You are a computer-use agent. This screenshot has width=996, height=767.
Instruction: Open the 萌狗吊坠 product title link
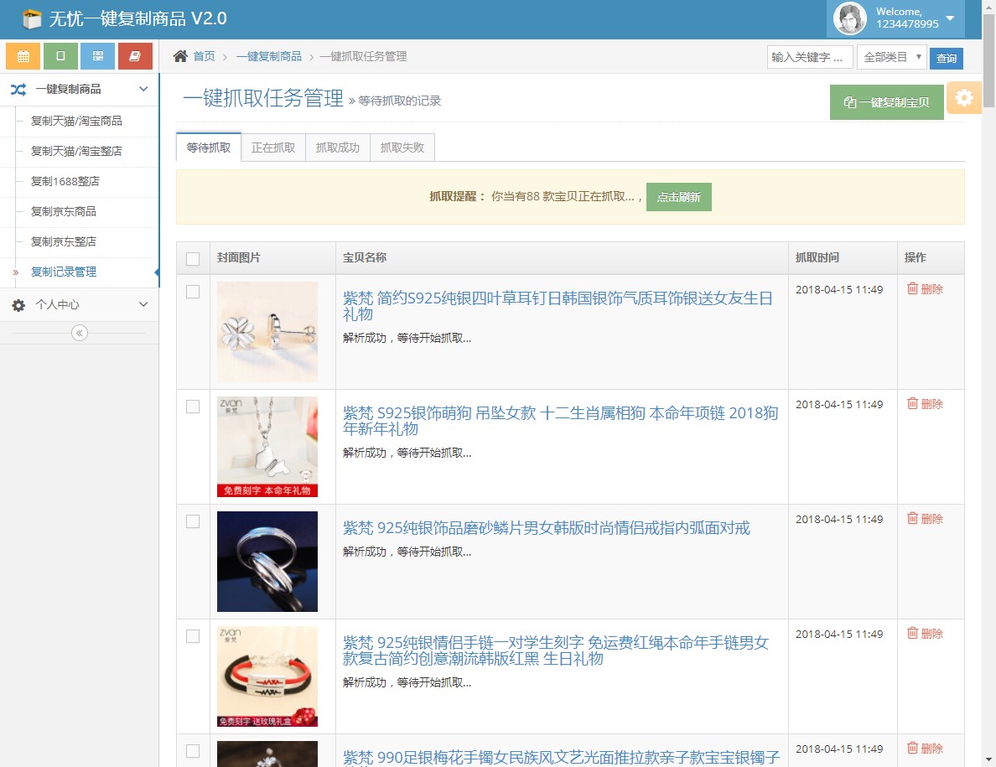tap(560, 421)
